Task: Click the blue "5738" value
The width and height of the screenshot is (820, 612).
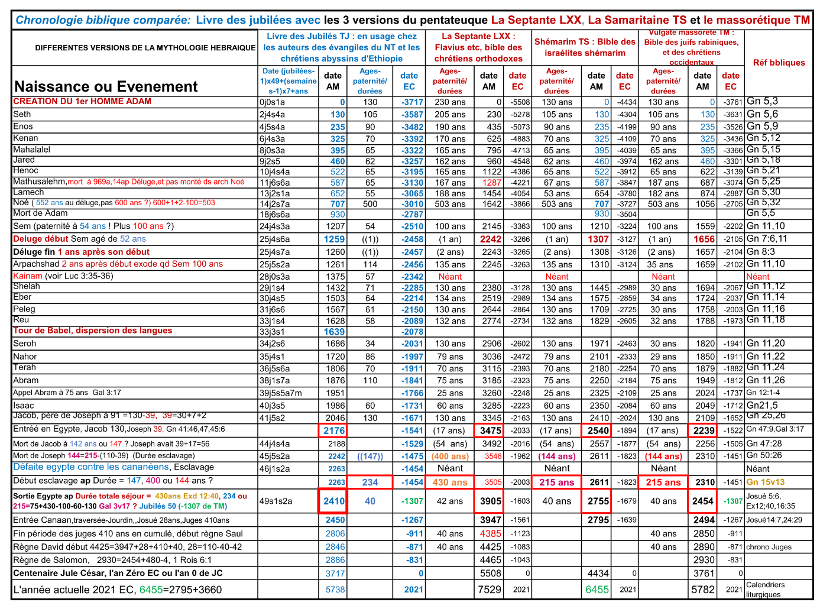Action: [x=335, y=590]
